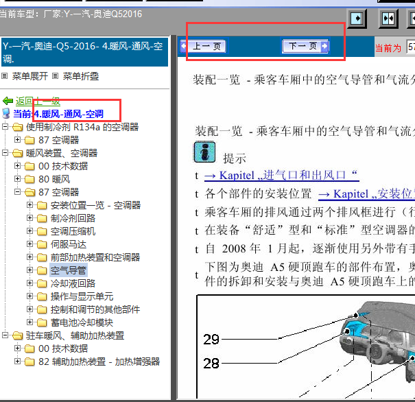Click folder icon of 操作与显示单元
Image resolution: width=415 pixels, height=402 pixels.
pyautogui.click(x=42, y=296)
